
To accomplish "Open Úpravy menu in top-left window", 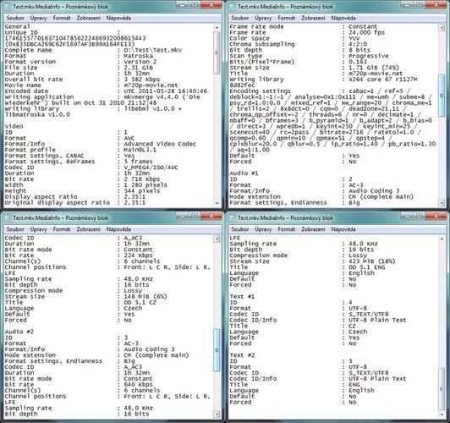I will pyautogui.click(x=38, y=18).
